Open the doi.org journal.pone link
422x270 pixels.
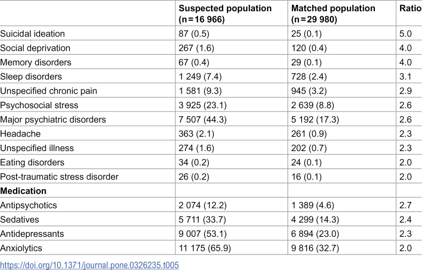[89, 265]
